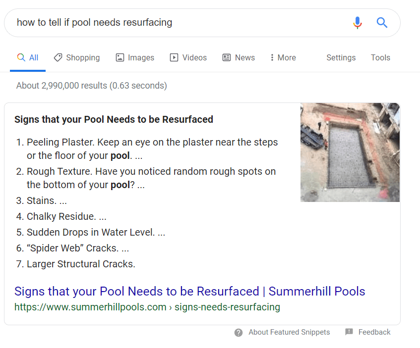This screenshot has height=348, width=420.
Task: Click the Feedback flag icon
Action: coord(349,332)
